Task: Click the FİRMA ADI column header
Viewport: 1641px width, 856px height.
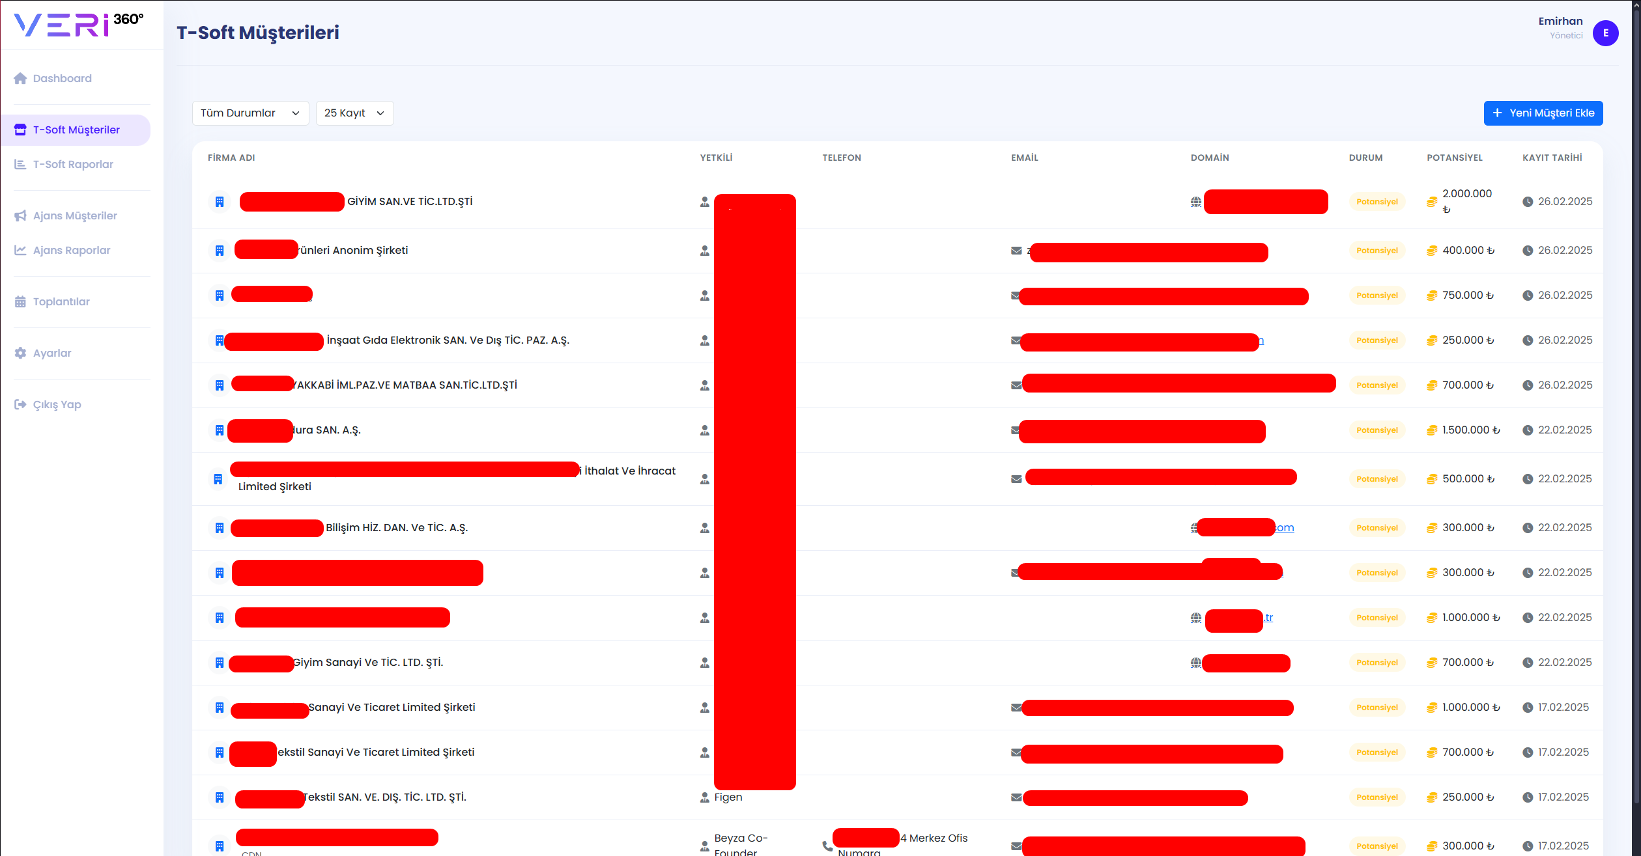Action: (231, 158)
